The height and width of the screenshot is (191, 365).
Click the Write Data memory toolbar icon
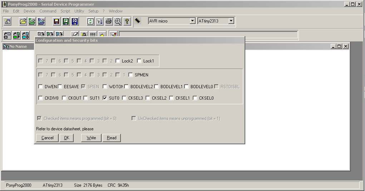click(59, 34)
